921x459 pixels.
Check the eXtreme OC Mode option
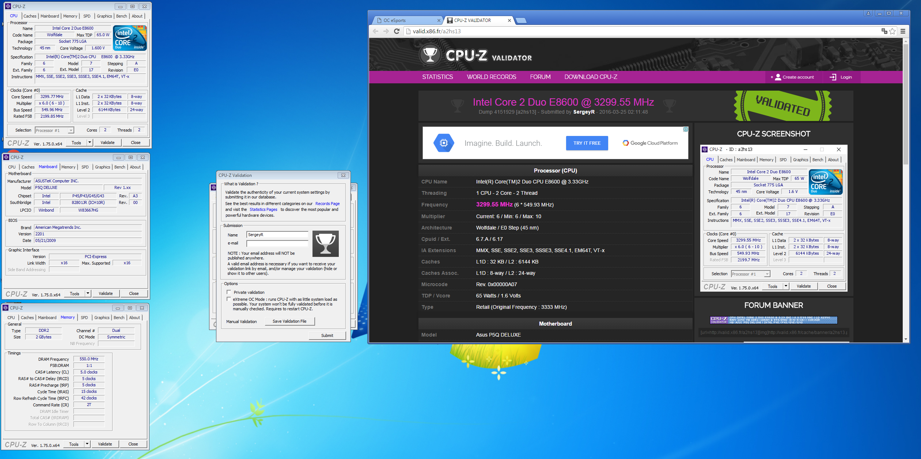point(229,299)
